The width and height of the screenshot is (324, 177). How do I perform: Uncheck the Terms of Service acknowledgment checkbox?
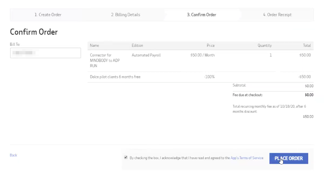[x=126, y=157]
